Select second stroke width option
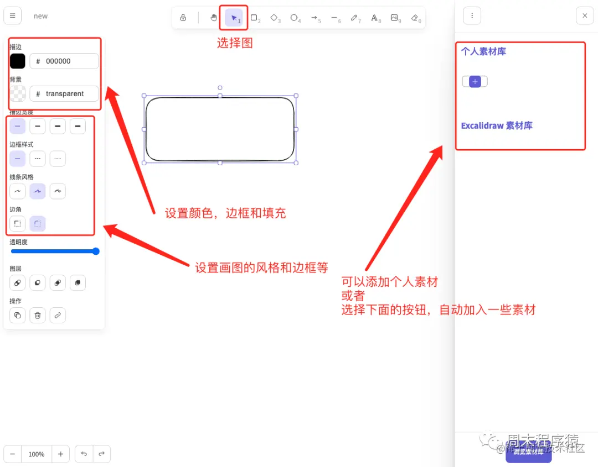The height and width of the screenshot is (467, 598). click(38, 126)
